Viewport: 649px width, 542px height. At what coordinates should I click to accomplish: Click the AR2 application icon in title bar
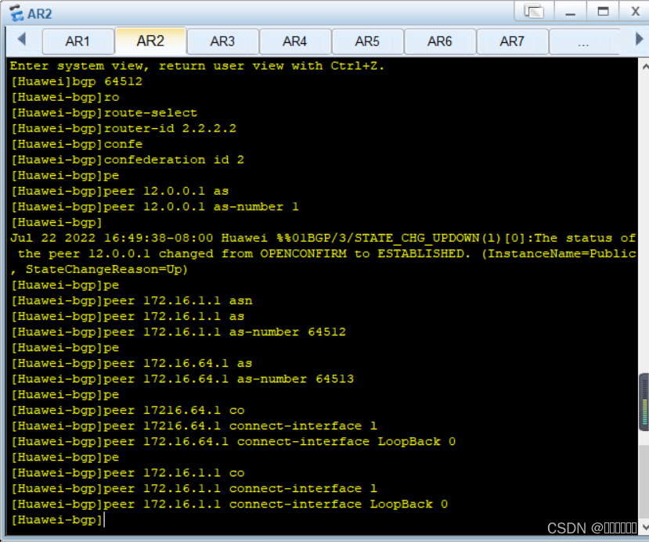(x=17, y=13)
